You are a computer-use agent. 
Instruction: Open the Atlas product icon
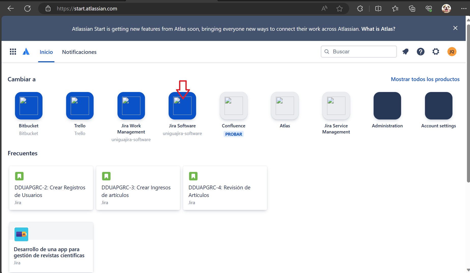tap(285, 106)
